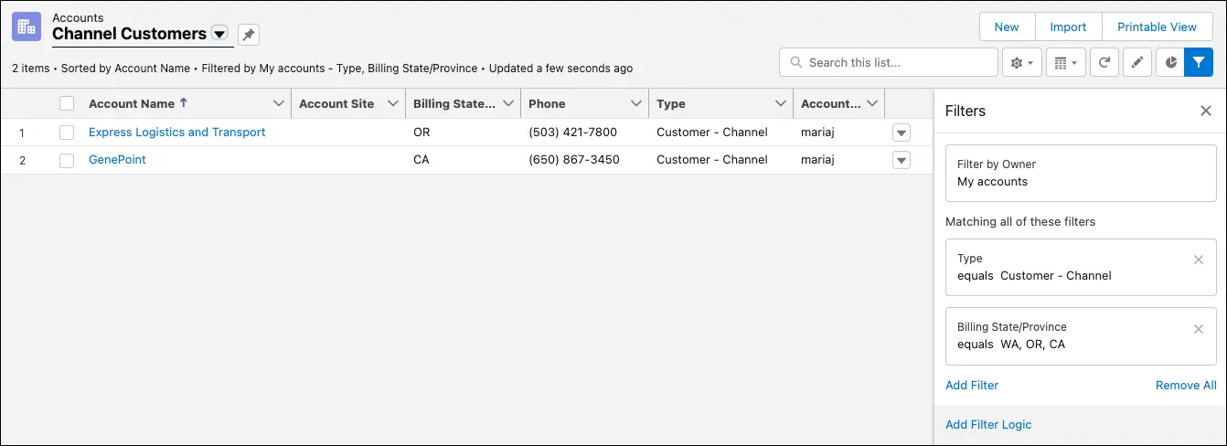The height and width of the screenshot is (446, 1227).
Task: Pin the Channel Customers list view
Action: pos(249,35)
